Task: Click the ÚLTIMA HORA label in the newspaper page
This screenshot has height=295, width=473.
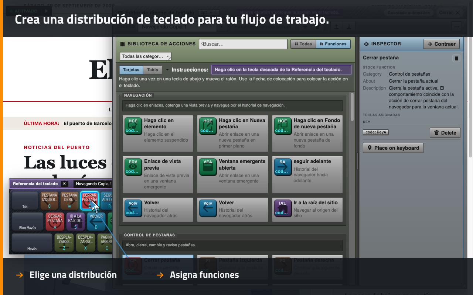Action: (x=41, y=124)
